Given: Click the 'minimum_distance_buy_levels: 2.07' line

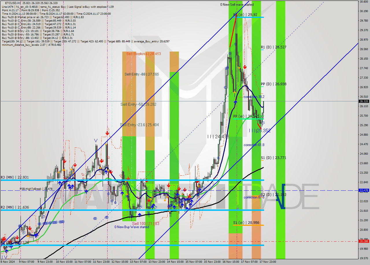Looking at the screenshot, I should pyautogui.click(x=32, y=45).
